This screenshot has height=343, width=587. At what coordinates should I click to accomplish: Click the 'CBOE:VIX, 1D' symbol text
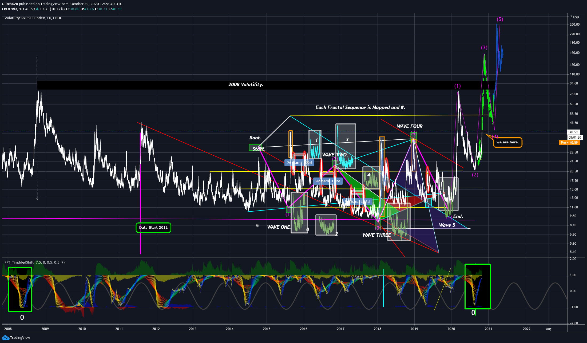click(13, 9)
